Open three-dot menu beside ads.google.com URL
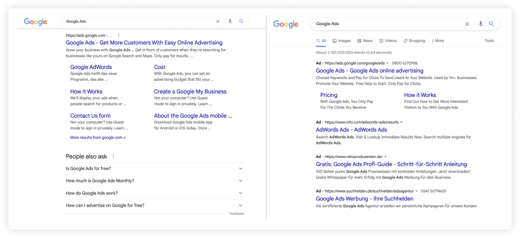 pyautogui.click(x=118, y=35)
